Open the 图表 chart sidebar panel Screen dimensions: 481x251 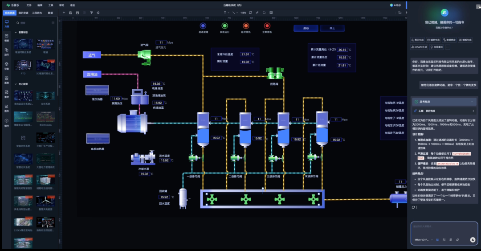click(x=6, y=80)
